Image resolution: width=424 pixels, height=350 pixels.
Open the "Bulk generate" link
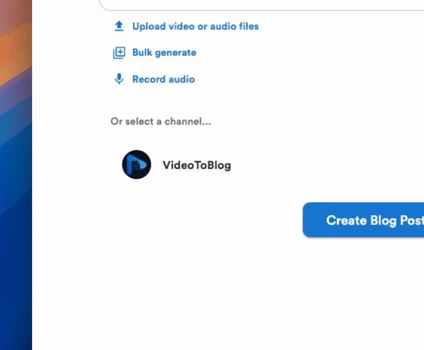tap(164, 52)
